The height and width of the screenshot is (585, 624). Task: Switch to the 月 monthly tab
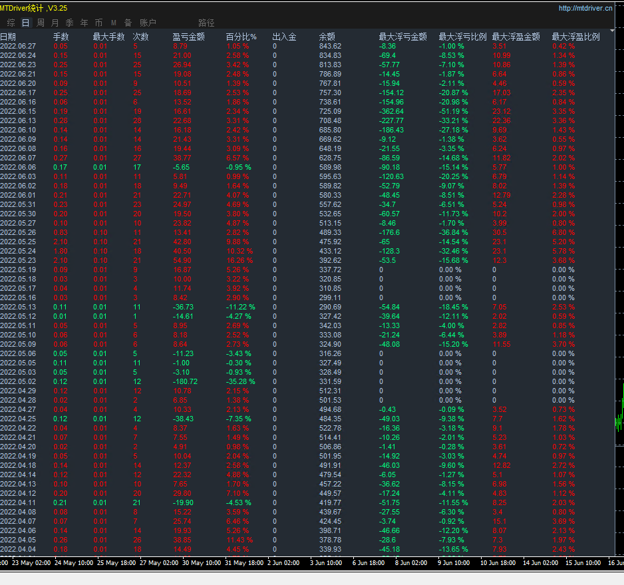click(55, 23)
